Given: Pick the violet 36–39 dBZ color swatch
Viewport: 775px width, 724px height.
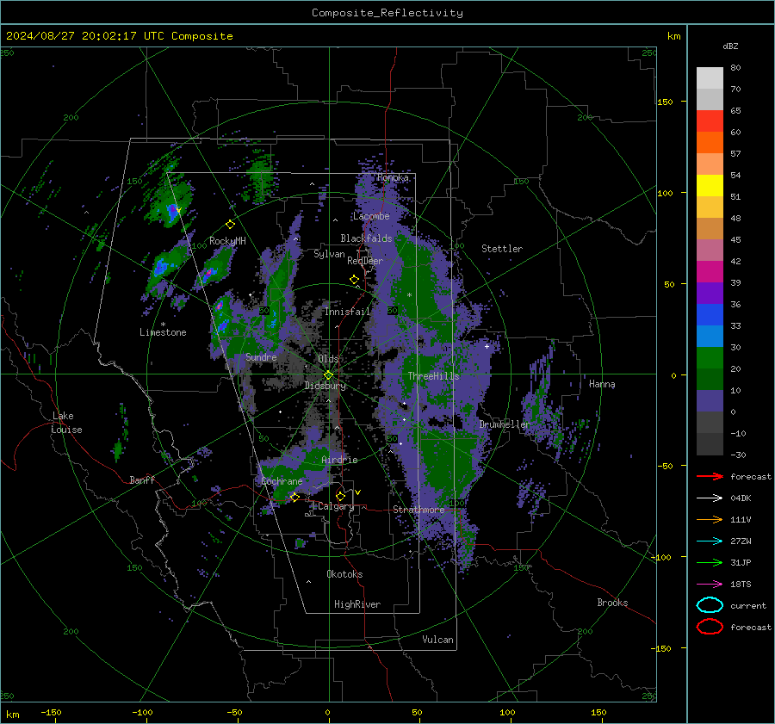Looking at the screenshot, I should click(710, 293).
